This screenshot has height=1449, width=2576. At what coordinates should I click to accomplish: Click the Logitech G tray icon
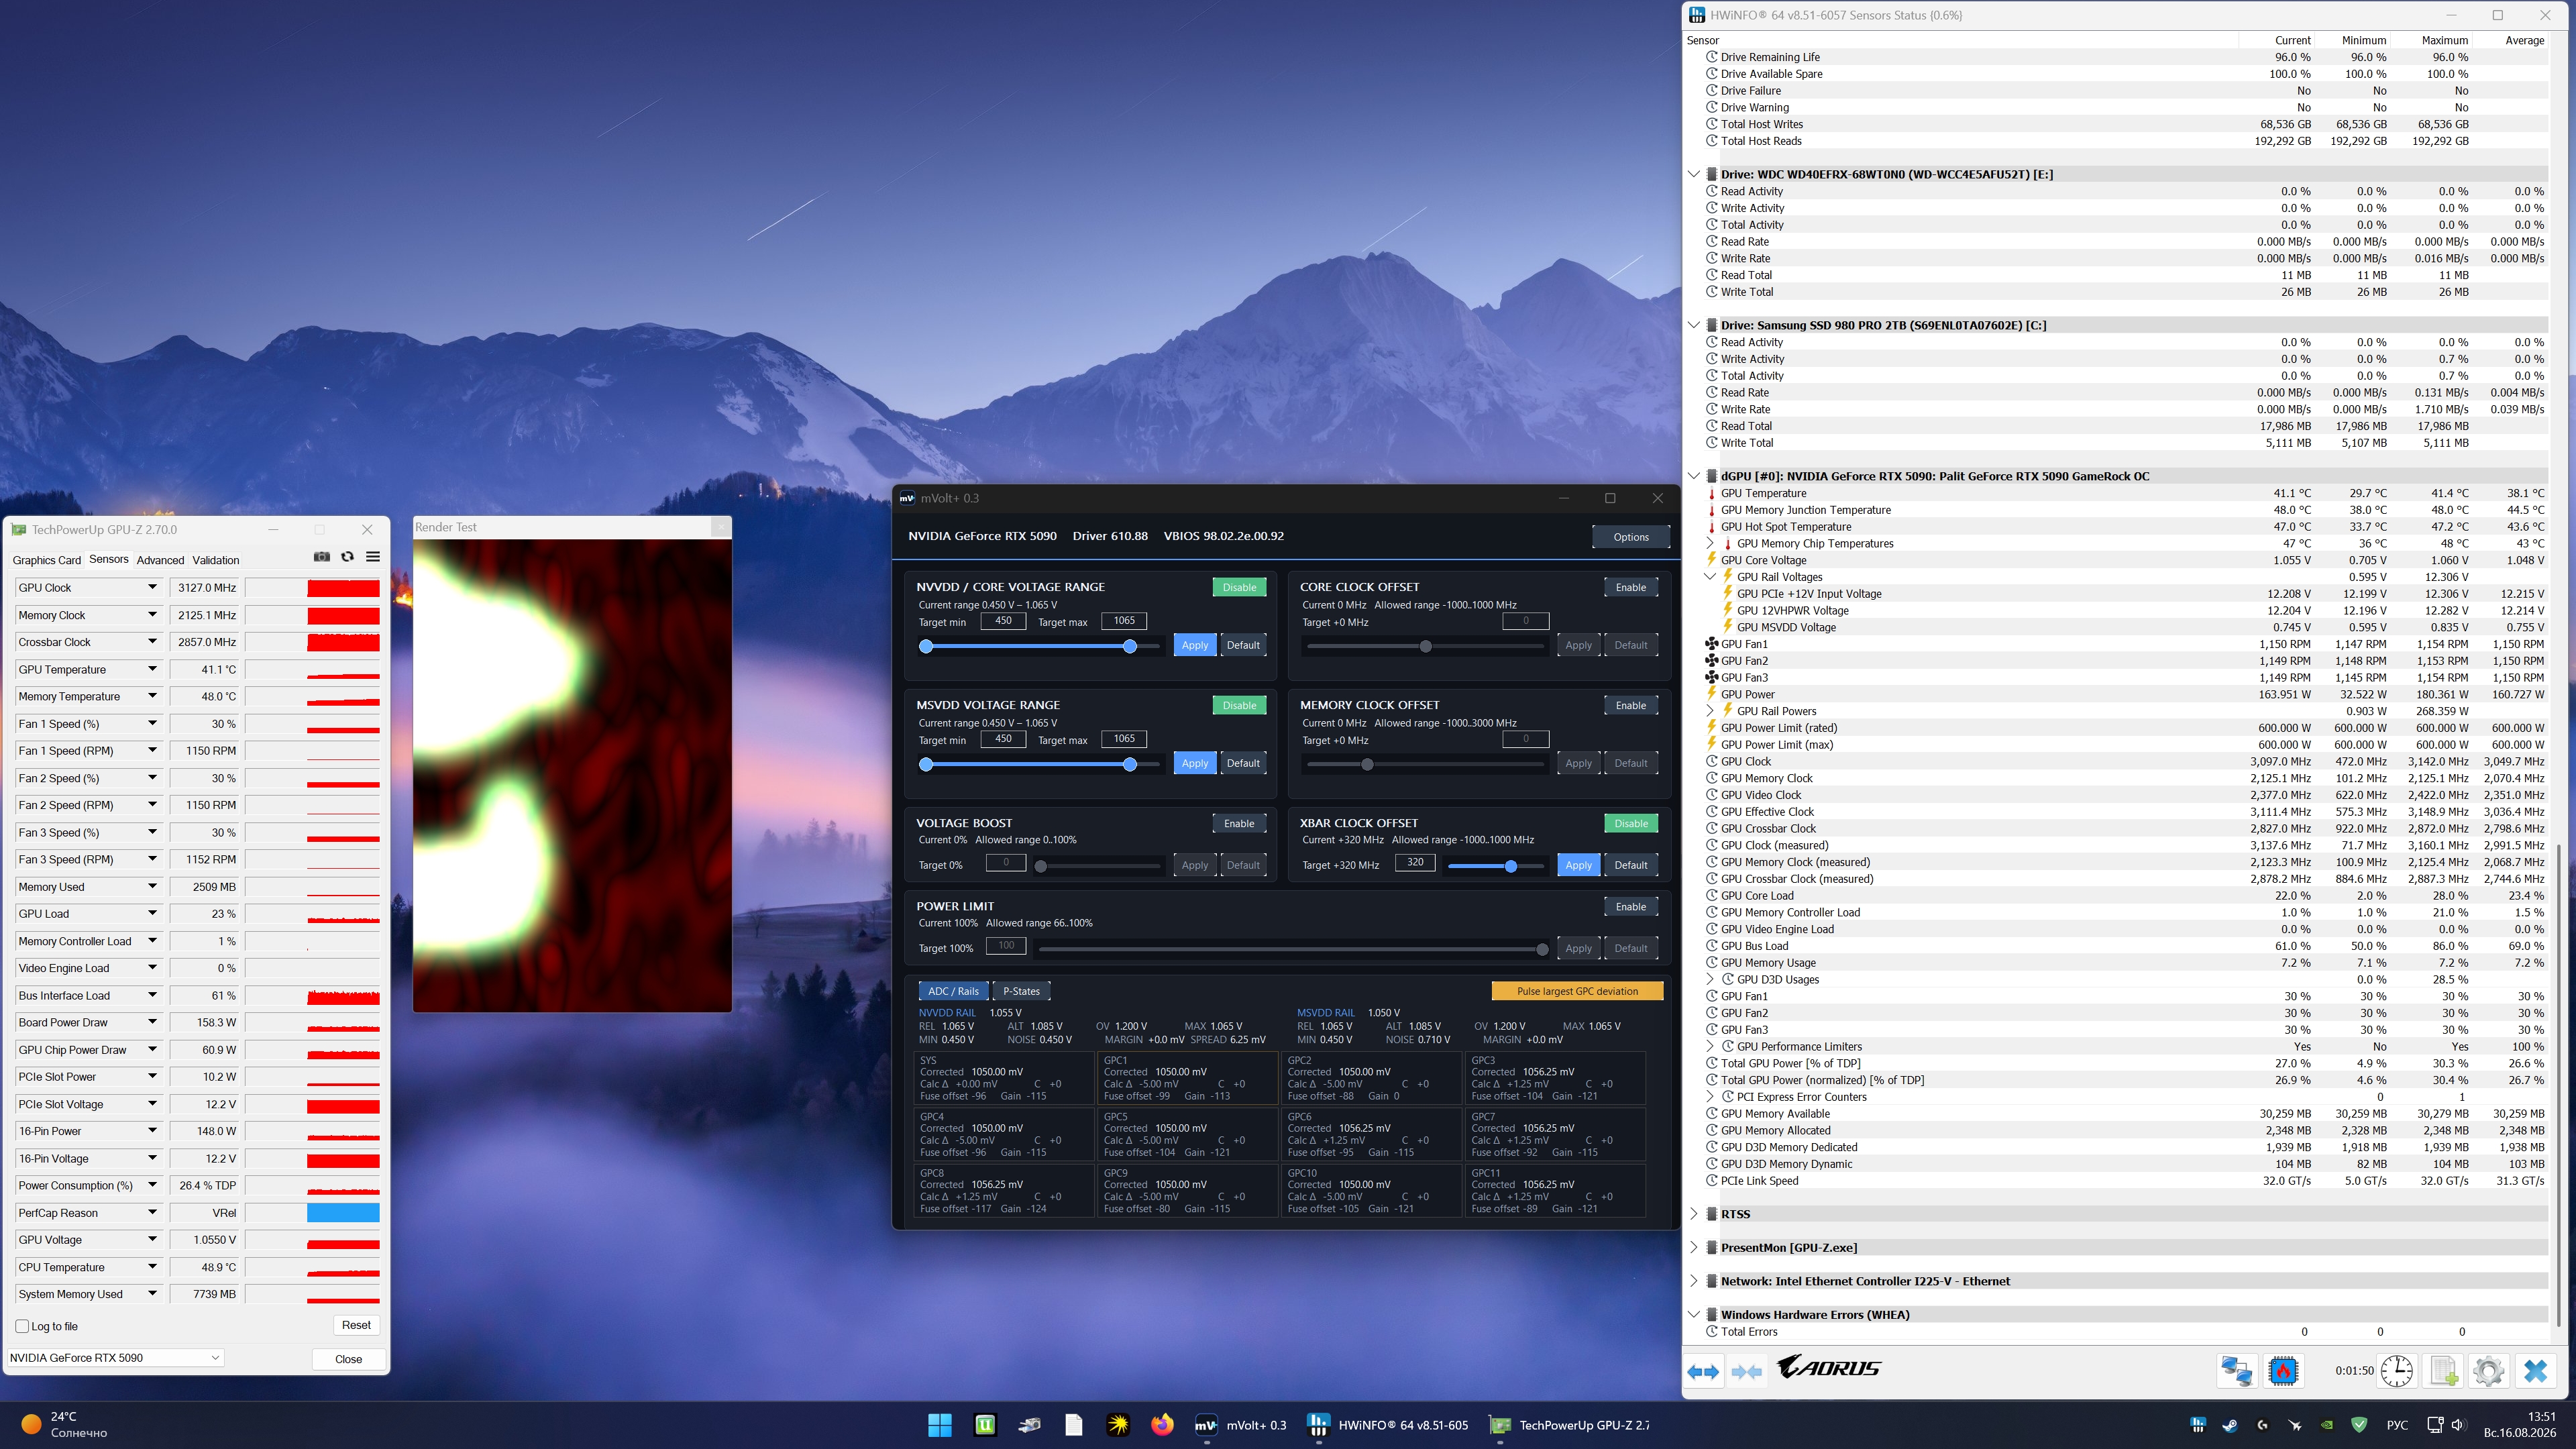[2262, 1425]
